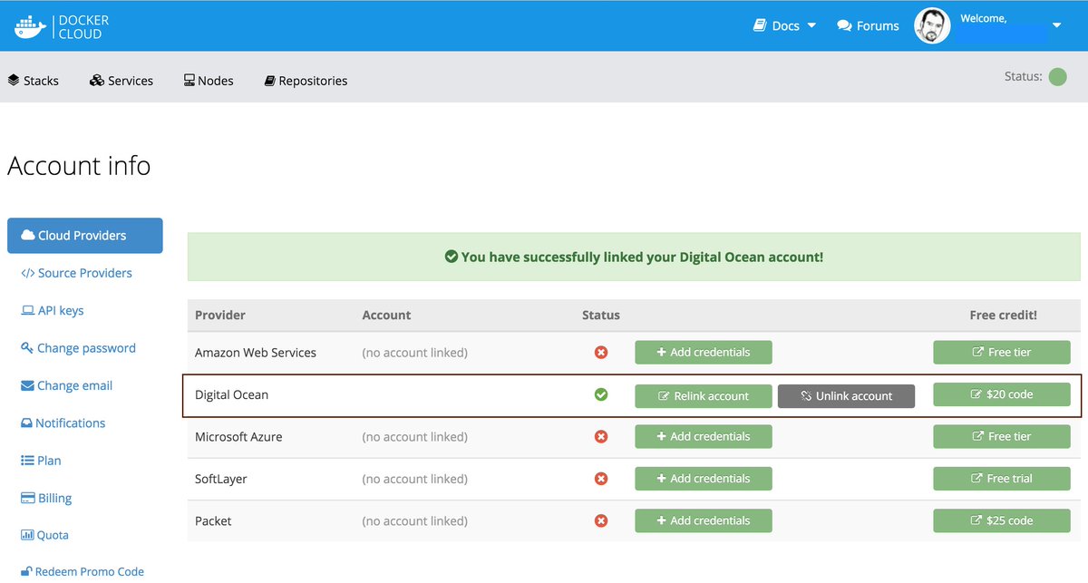Open Quota via its chart icon
The width and height of the screenshot is (1088, 583).
(26, 534)
